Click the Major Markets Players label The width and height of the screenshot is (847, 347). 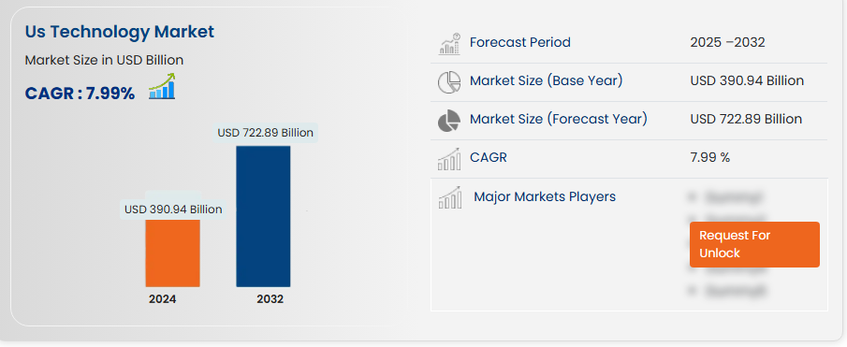click(x=545, y=196)
